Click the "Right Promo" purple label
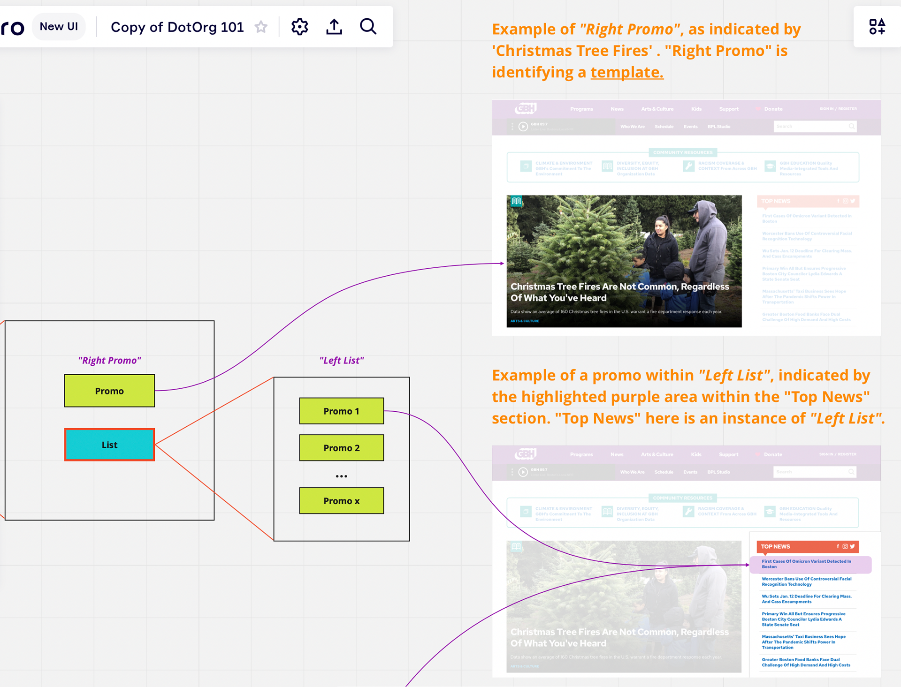This screenshot has height=687, width=901. (x=109, y=360)
